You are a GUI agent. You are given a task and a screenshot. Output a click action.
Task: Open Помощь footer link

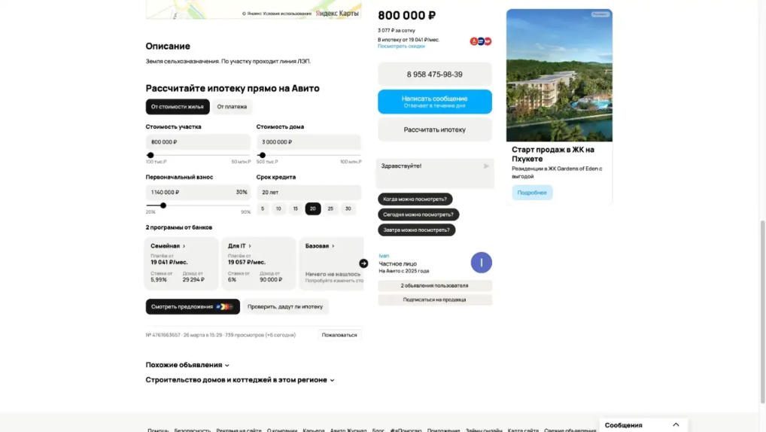point(158,430)
